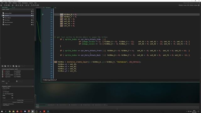Click the Open Project toolbar icon
The image size is (201, 113).
tap(7, 5)
